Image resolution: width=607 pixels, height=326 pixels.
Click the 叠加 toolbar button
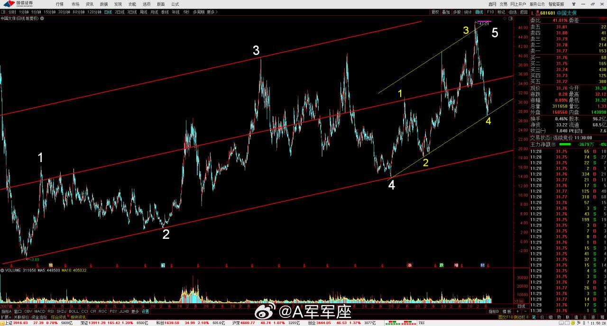pos(446,12)
